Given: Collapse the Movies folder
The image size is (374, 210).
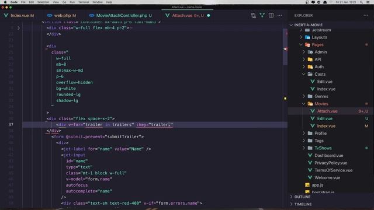Looking at the screenshot, I should [x=304, y=104].
